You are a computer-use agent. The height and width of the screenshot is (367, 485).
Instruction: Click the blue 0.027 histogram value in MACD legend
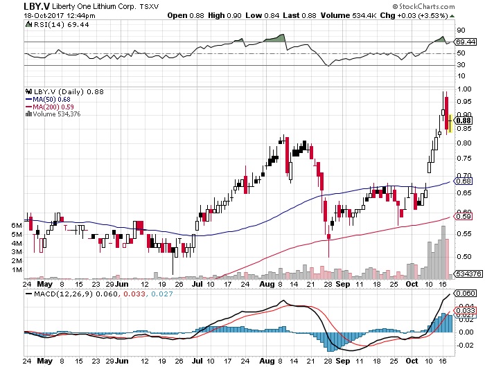pyautogui.click(x=161, y=294)
